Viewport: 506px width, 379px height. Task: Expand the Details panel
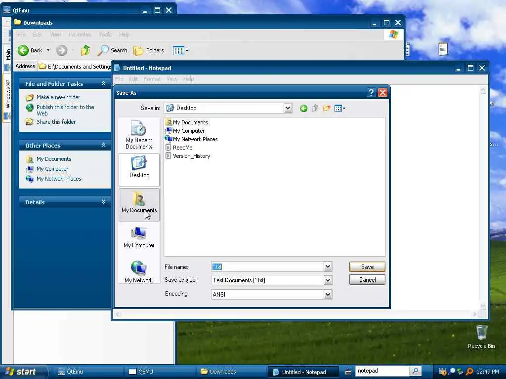coord(103,202)
